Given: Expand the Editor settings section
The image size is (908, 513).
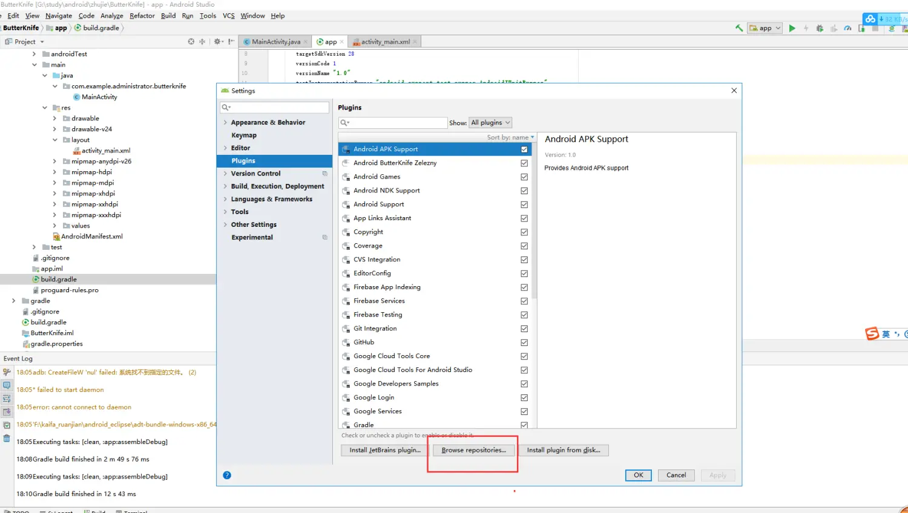Looking at the screenshot, I should [225, 148].
